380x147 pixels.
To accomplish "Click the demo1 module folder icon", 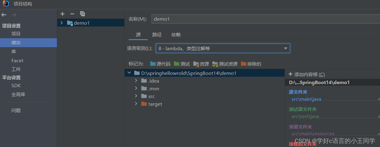I will coord(70,23).
